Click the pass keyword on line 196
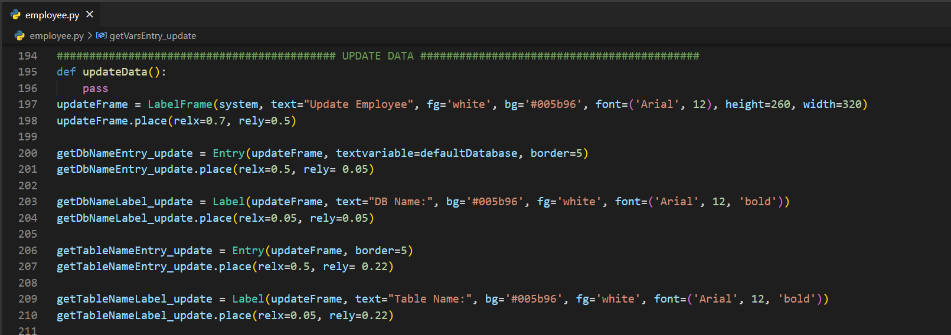Viewport: 951px width, 335px height. (95, 88)
